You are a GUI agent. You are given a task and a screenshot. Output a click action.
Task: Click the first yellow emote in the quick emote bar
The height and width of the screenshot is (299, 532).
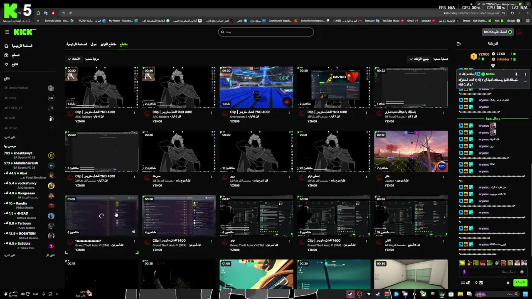(462, 262)
